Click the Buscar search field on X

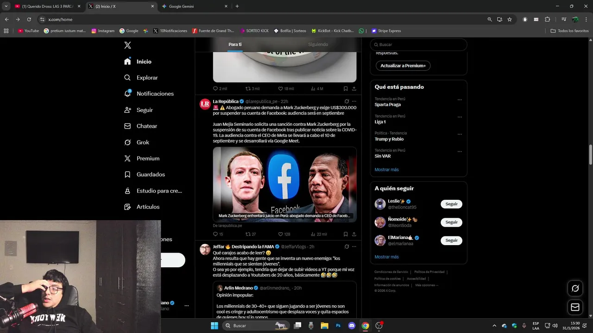418,44
